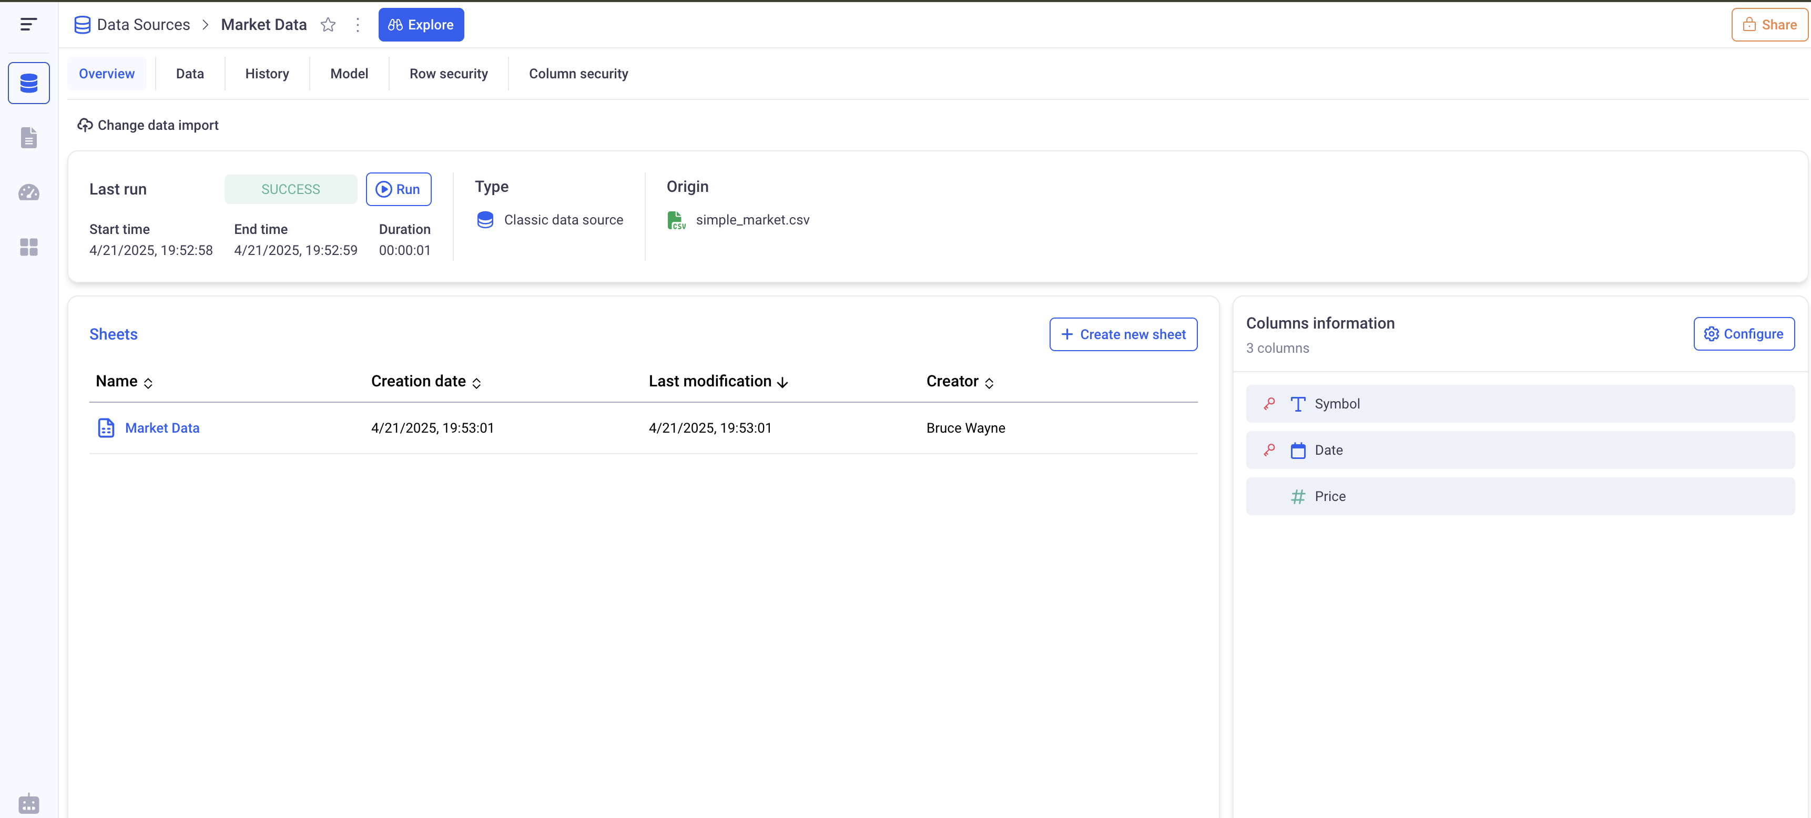Open the three-dot more options menu
This screenshot has height=818, width=1811.
358,25
